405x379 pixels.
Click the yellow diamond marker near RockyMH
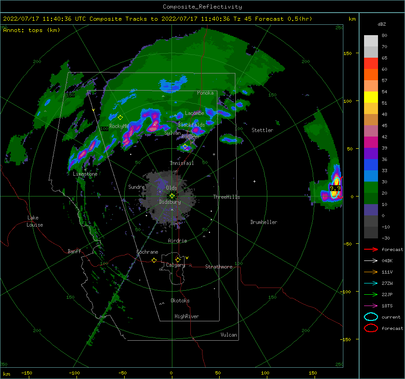[120, 118]
